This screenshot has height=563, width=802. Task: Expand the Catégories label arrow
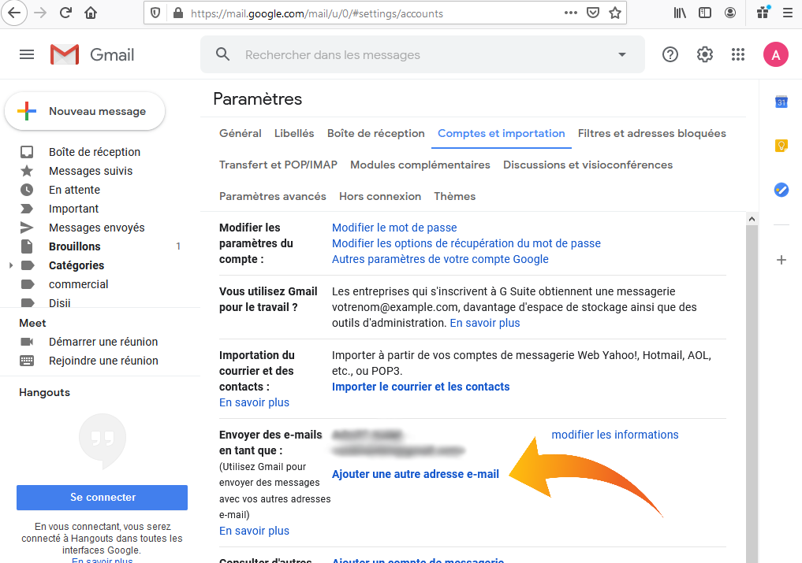coord(11,265)
